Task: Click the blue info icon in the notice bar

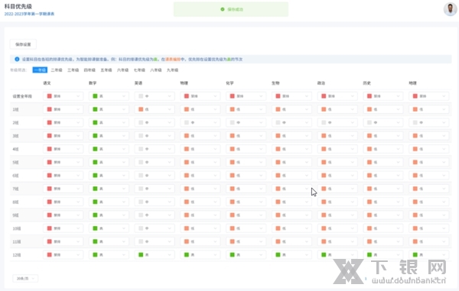Action: tap(17, 60)
